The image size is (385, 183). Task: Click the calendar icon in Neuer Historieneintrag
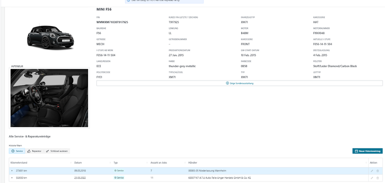tap(356, 151)
